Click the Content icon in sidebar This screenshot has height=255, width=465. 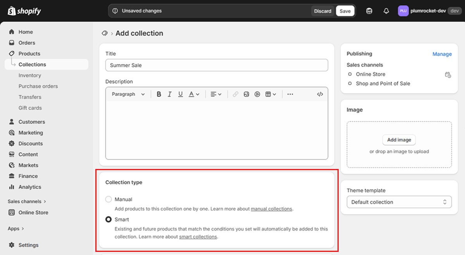(x=12, y=154)
